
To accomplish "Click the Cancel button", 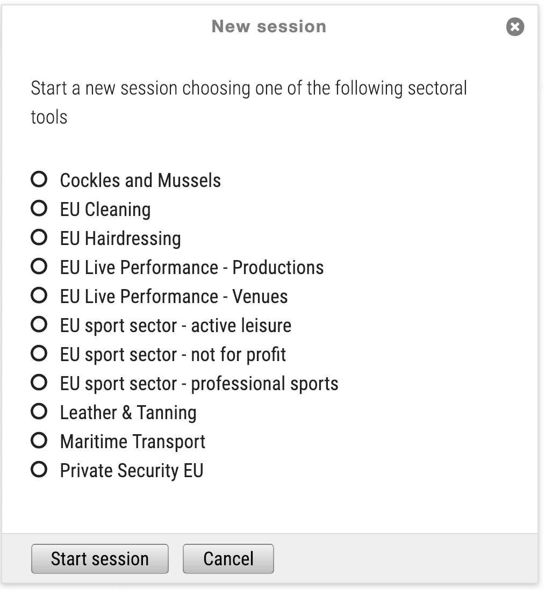I will (x=228, y=559).
